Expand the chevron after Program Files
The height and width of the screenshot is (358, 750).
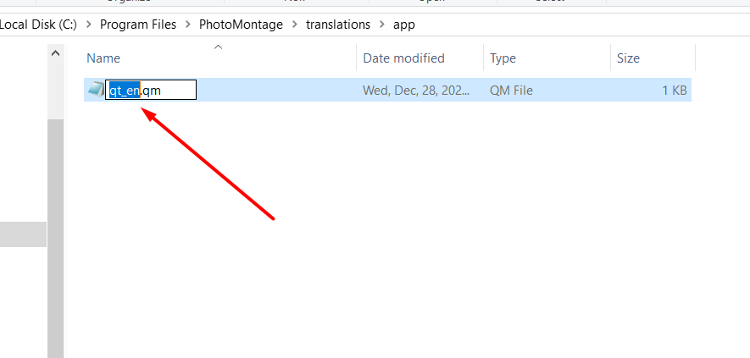[188, 25]
